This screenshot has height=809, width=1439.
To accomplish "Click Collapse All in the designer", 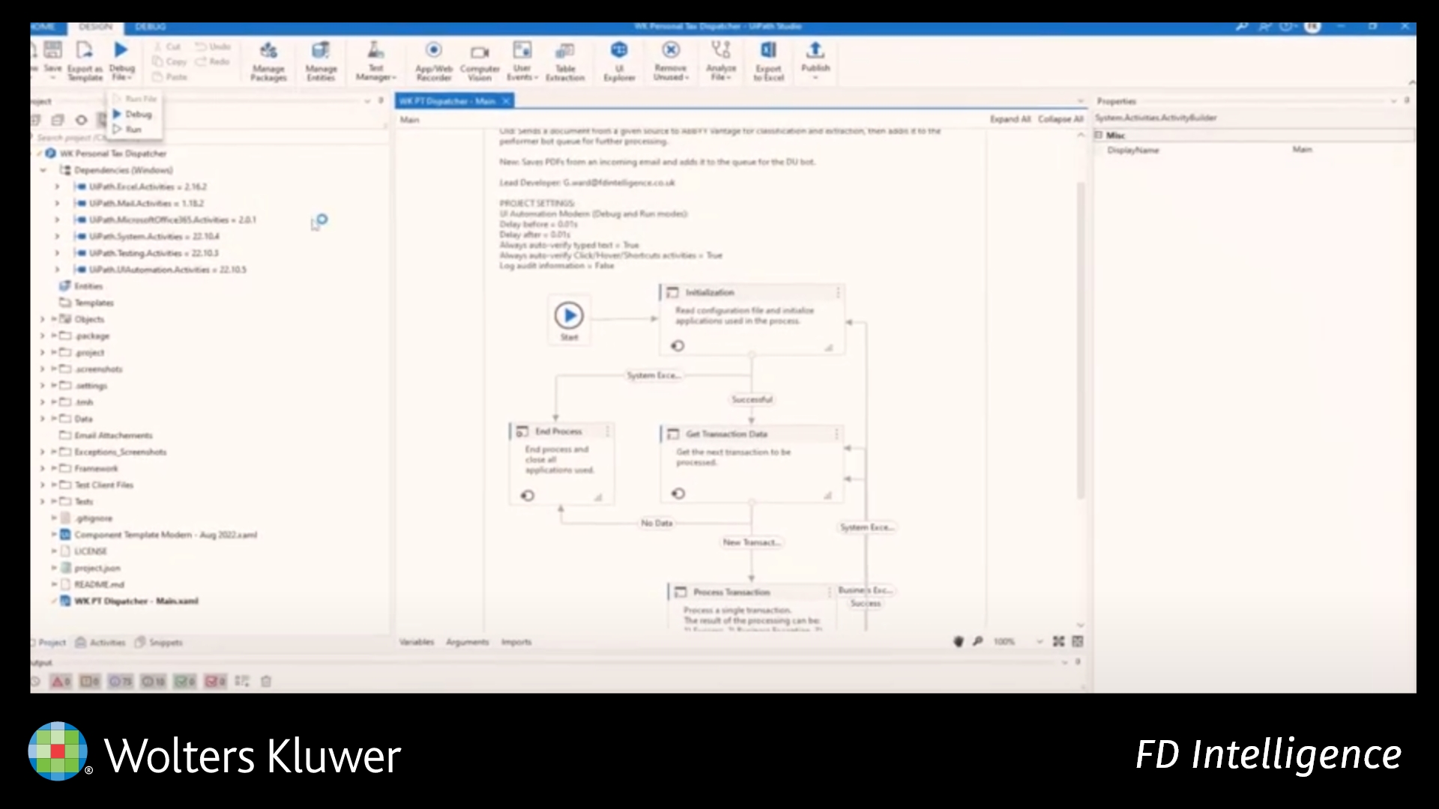I will coord(1060,119).
